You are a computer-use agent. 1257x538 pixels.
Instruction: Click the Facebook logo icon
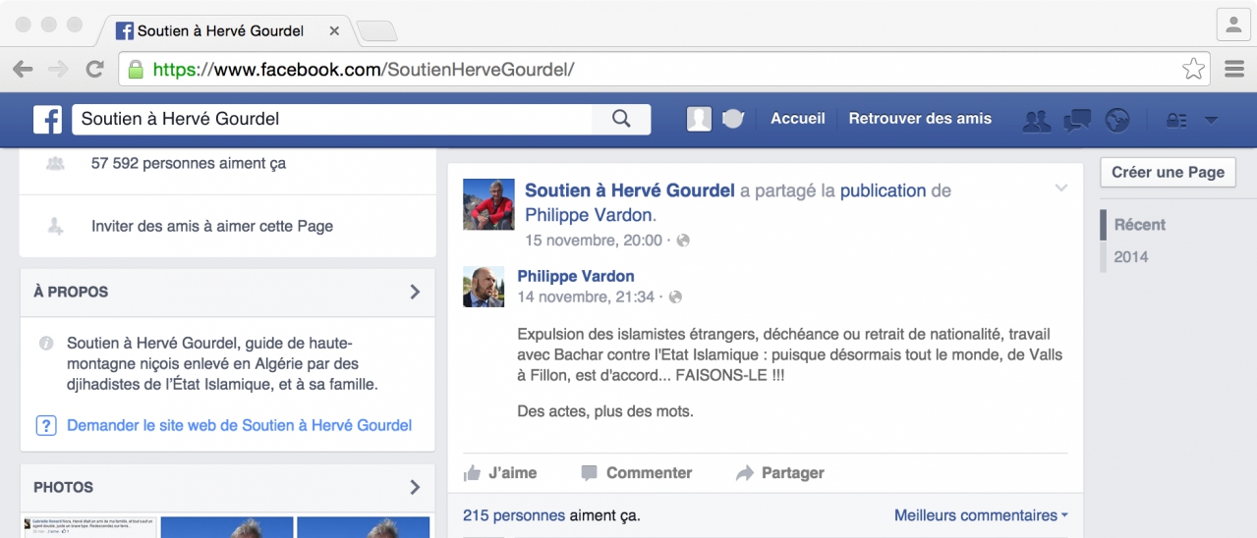tap(47, 119)
